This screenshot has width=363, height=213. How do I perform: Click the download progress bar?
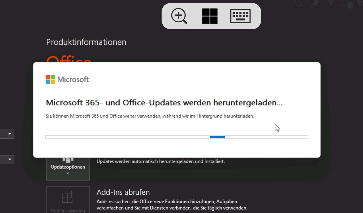[x=177, y=137]
